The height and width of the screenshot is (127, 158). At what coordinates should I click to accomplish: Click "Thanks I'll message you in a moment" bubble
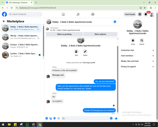tap(99, 110)
